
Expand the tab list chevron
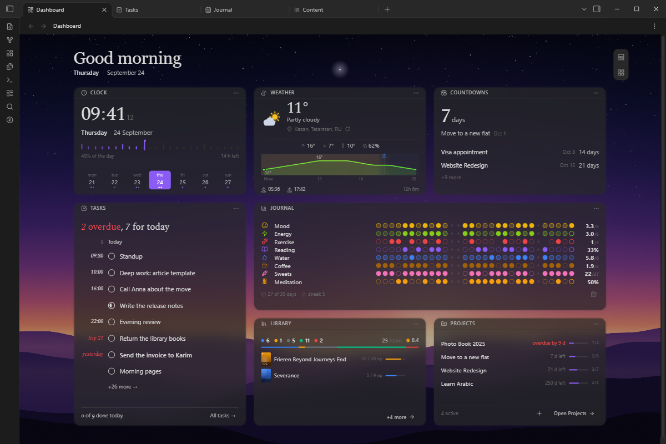(584, 9)
